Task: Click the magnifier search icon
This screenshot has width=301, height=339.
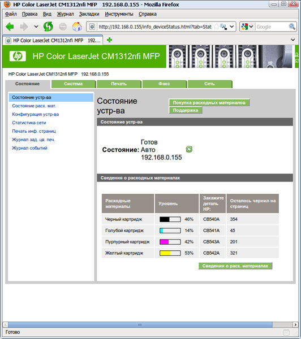Action: coord(292,27)
